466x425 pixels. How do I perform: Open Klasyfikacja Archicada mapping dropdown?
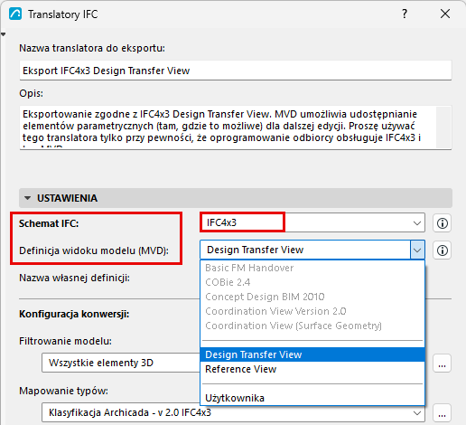(233, 412)
